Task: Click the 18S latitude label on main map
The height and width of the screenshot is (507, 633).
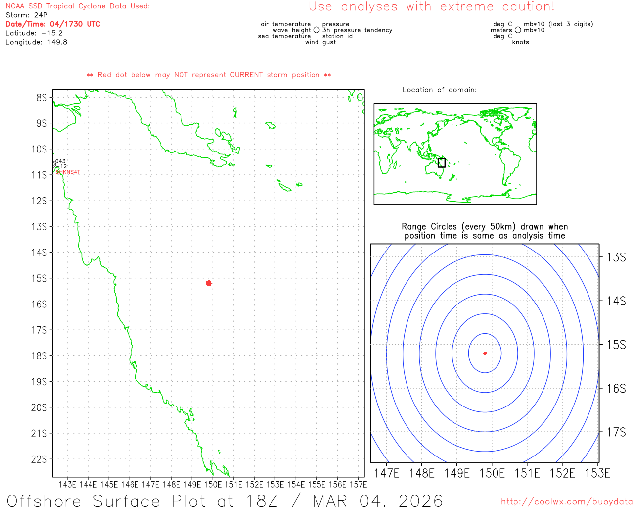Action: point(39,356)
